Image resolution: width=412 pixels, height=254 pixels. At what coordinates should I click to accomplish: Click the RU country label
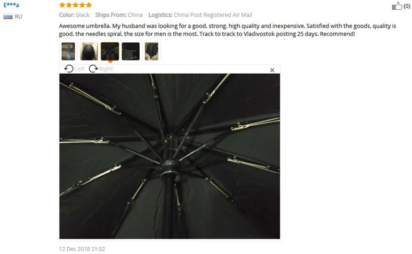18,17
